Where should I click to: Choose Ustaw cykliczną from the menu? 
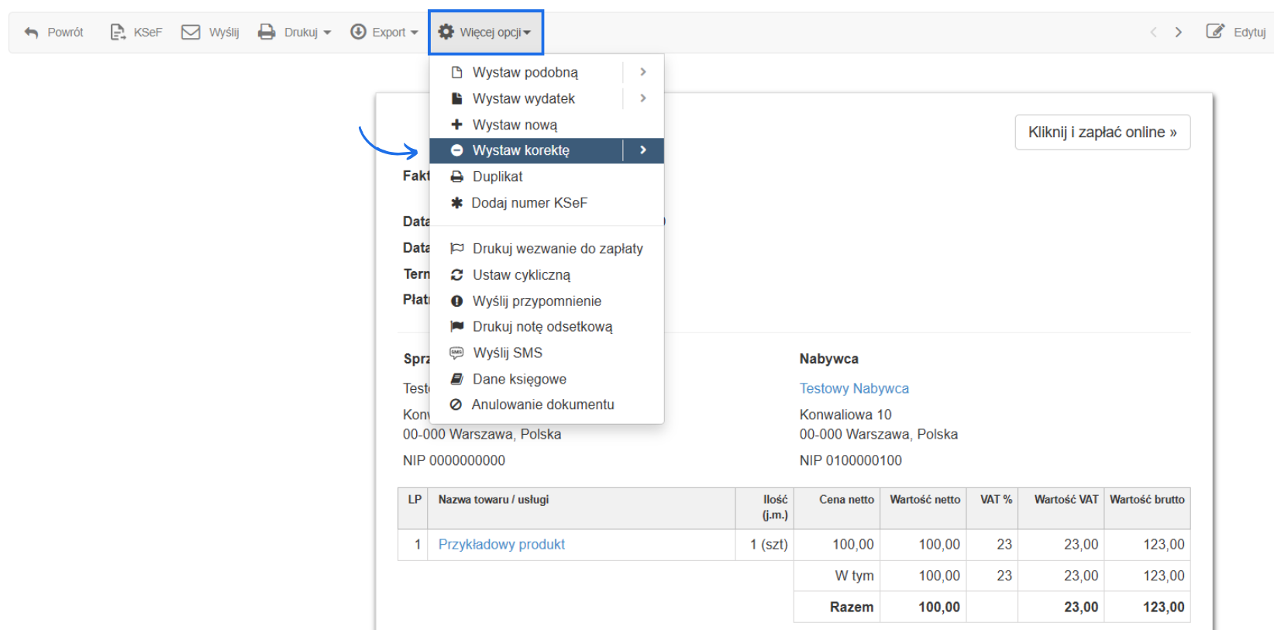(521, 275)
